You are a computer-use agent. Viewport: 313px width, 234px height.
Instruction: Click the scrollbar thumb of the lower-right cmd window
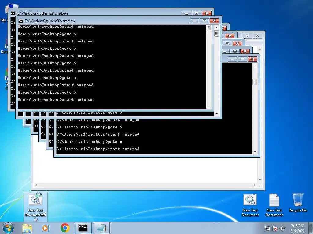[x=255, y=82]
